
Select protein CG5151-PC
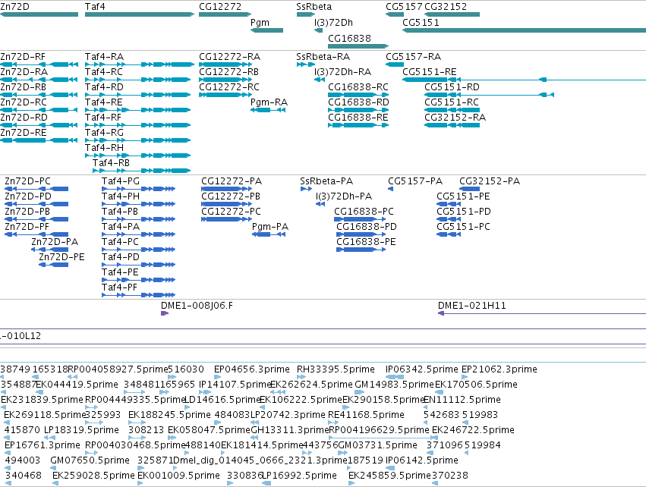tap(464, 227)
